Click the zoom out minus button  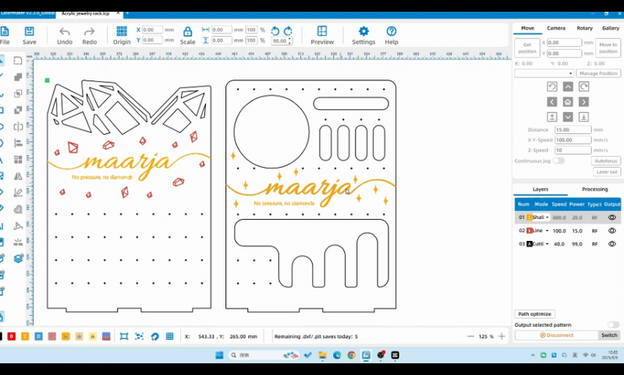point(471,337)
